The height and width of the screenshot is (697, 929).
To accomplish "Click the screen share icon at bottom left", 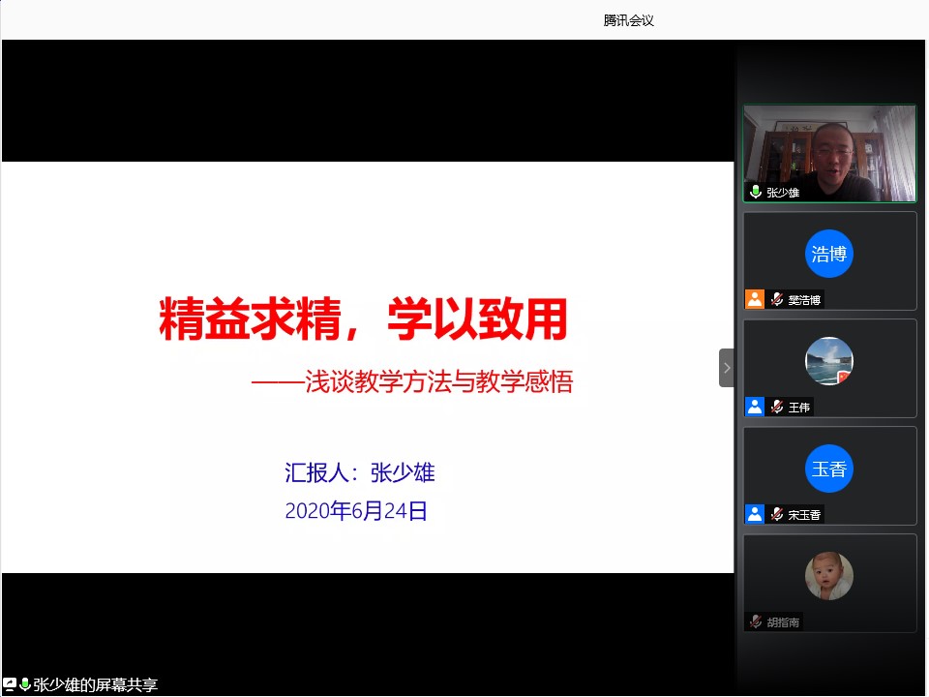I will point(10,684).
